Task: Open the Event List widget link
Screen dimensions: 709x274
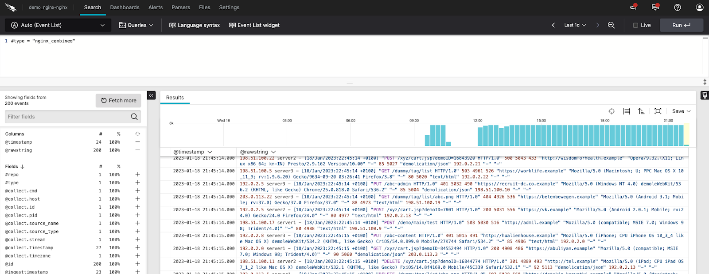Action: coord(254,25)
